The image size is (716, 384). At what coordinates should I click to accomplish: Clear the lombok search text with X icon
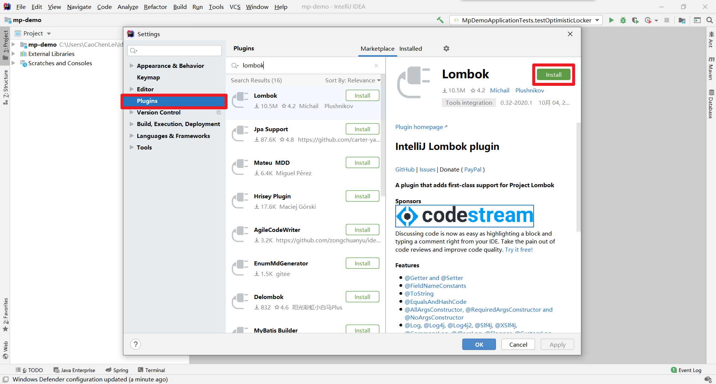click(376, 66)
